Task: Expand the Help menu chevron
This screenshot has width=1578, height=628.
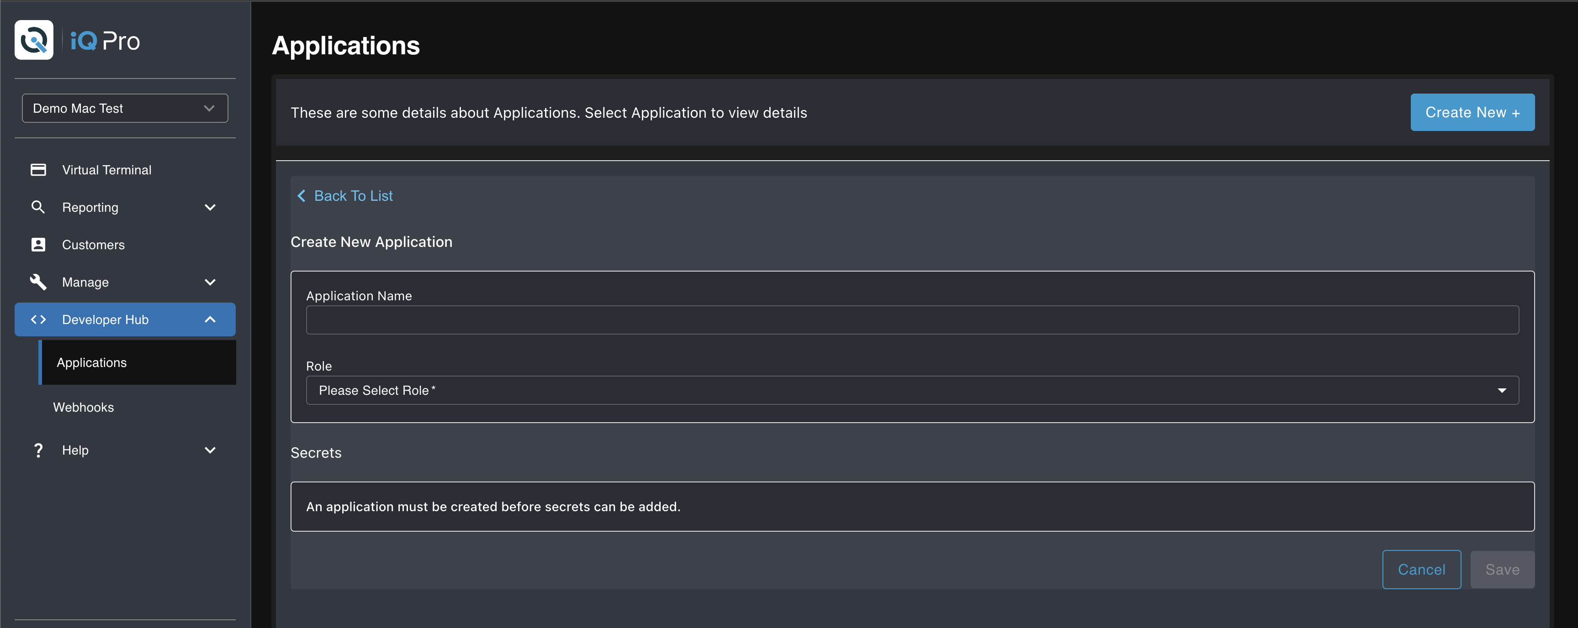Action: 210,450
